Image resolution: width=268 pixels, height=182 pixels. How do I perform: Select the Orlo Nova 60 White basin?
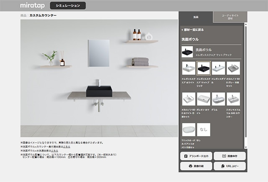(x=189, y=99)
